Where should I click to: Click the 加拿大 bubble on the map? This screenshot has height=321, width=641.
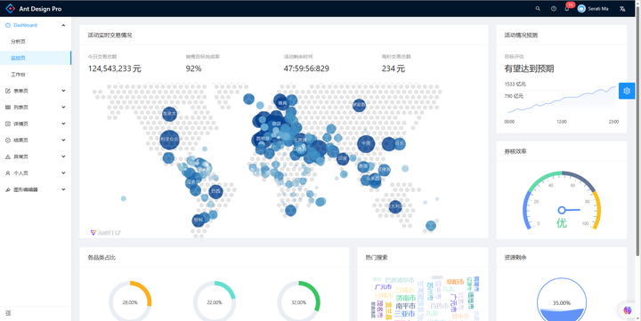[x=169, y=114]
